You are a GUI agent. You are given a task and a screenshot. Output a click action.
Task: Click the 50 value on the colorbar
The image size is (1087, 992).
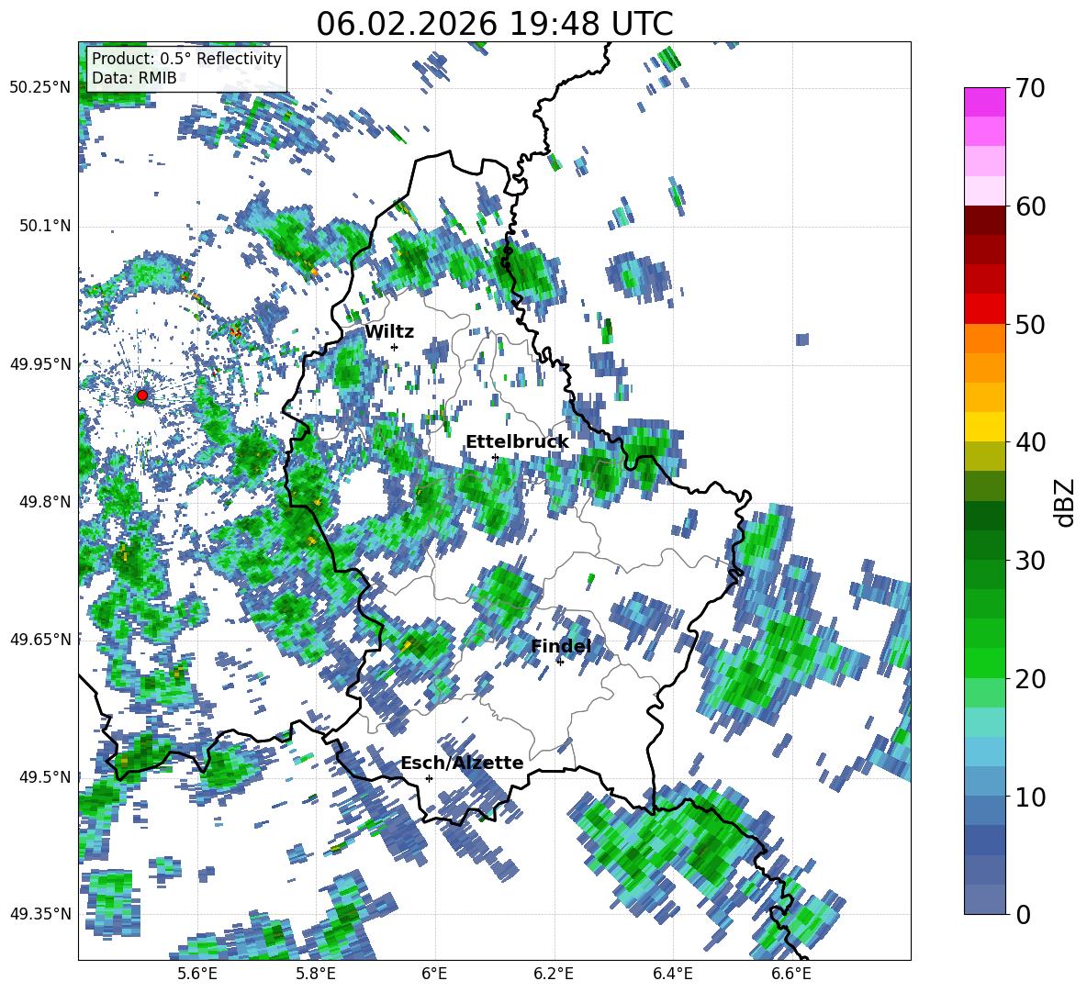pyautogui.click(x=1029, y=324)
